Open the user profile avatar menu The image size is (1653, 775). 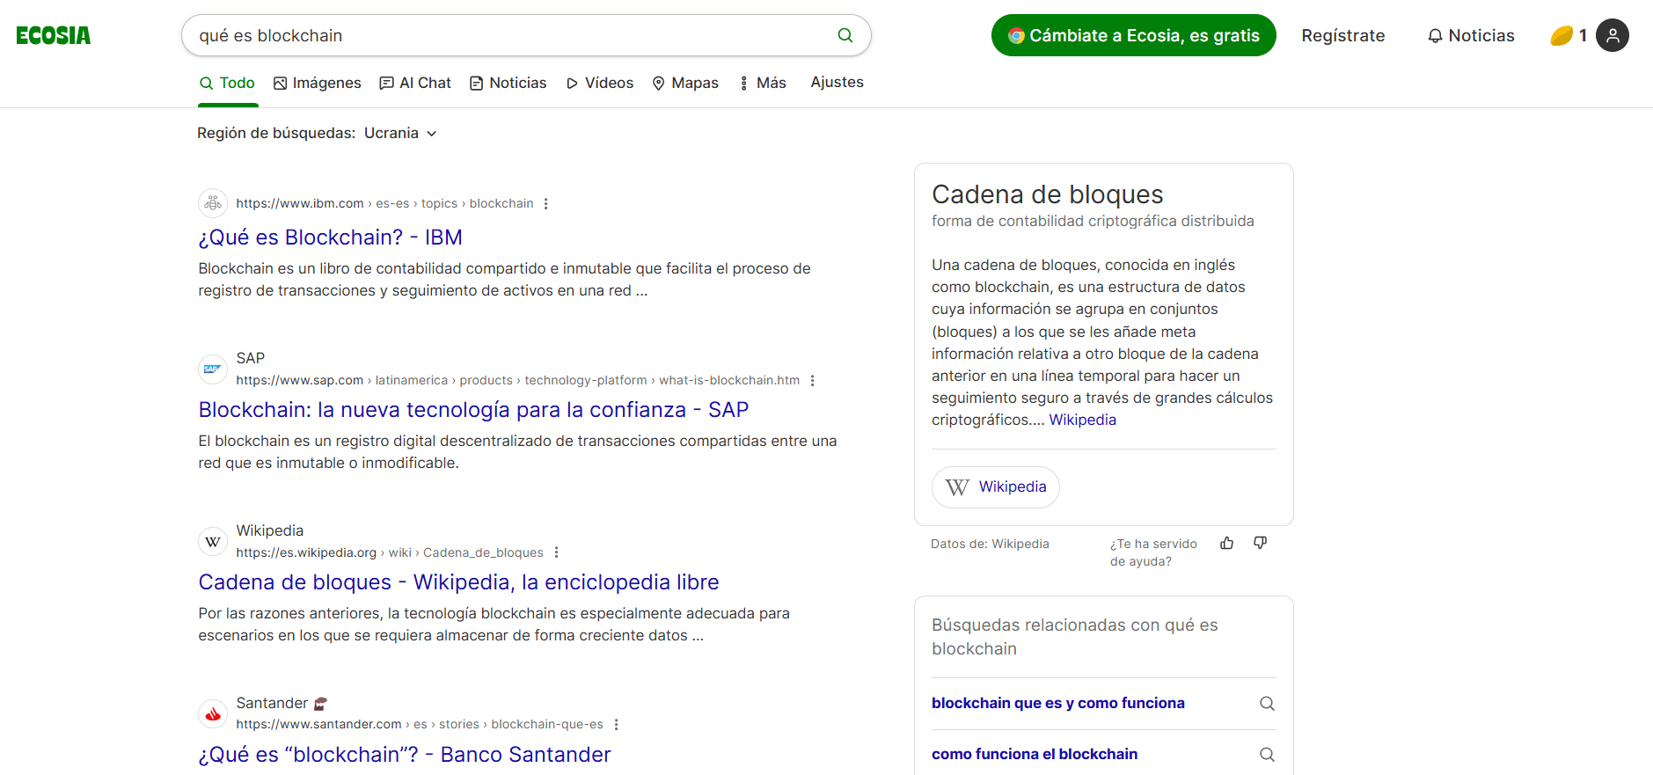coord(1612,35)
